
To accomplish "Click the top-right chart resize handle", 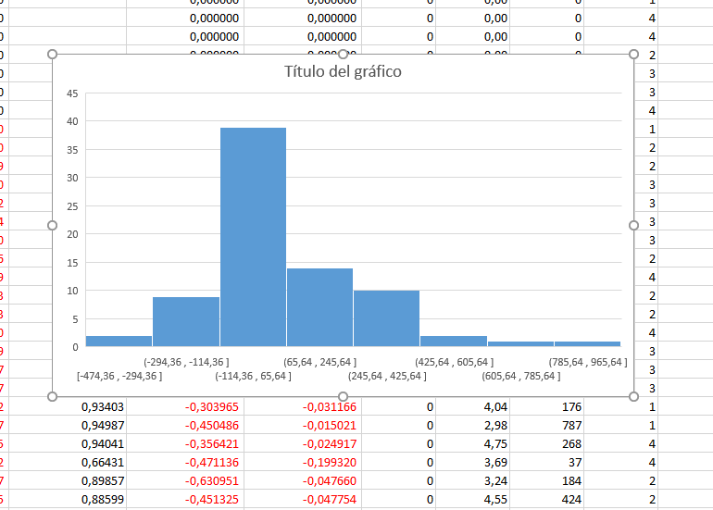I will click(x=633, y=54).
